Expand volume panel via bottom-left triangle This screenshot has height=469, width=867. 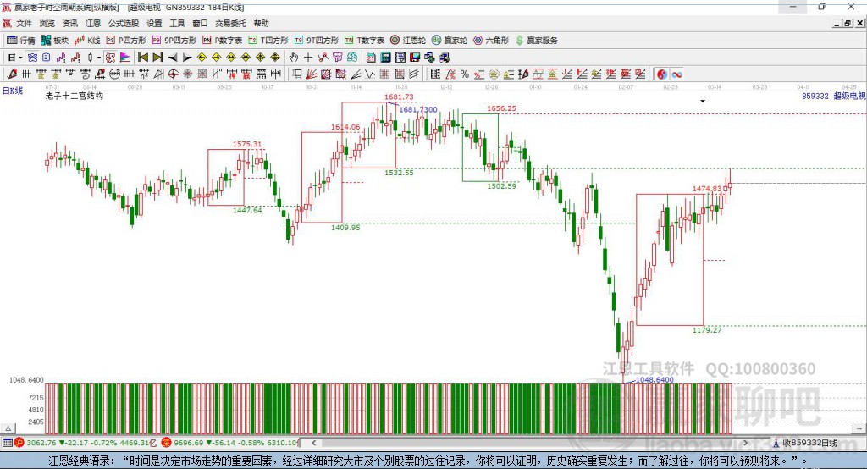click(8, 428)
